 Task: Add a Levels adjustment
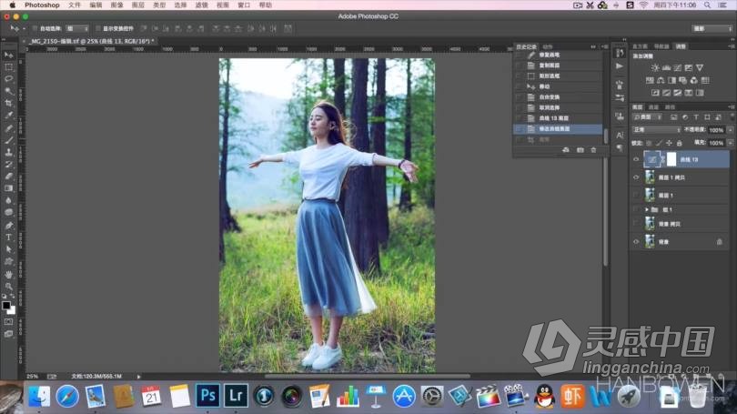point(666,67)
